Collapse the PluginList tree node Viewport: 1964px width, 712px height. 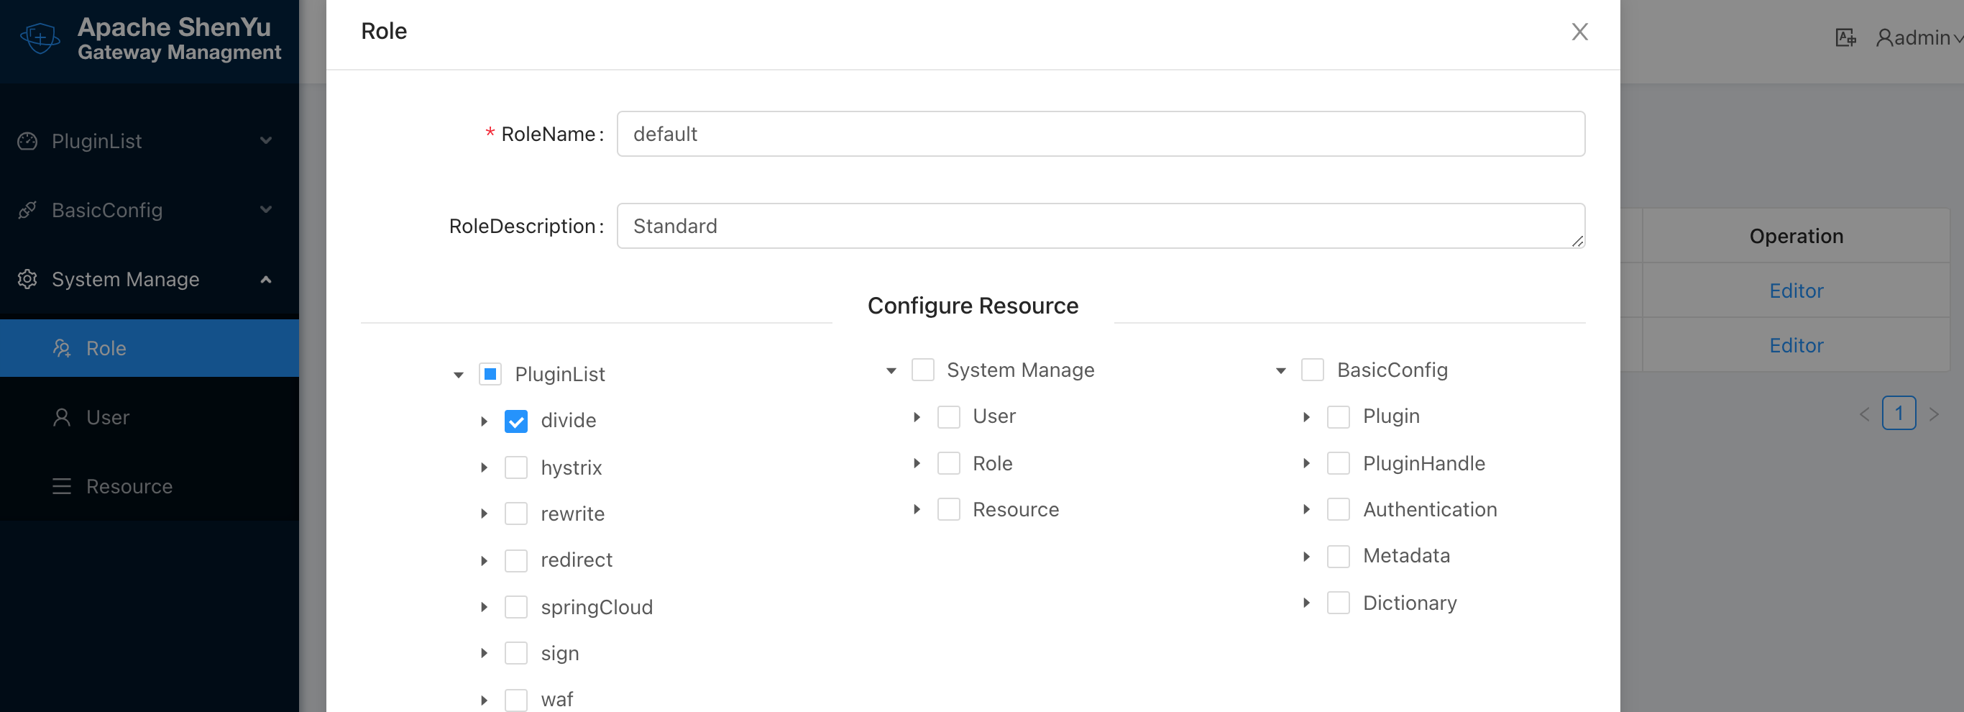click(458, 375)
